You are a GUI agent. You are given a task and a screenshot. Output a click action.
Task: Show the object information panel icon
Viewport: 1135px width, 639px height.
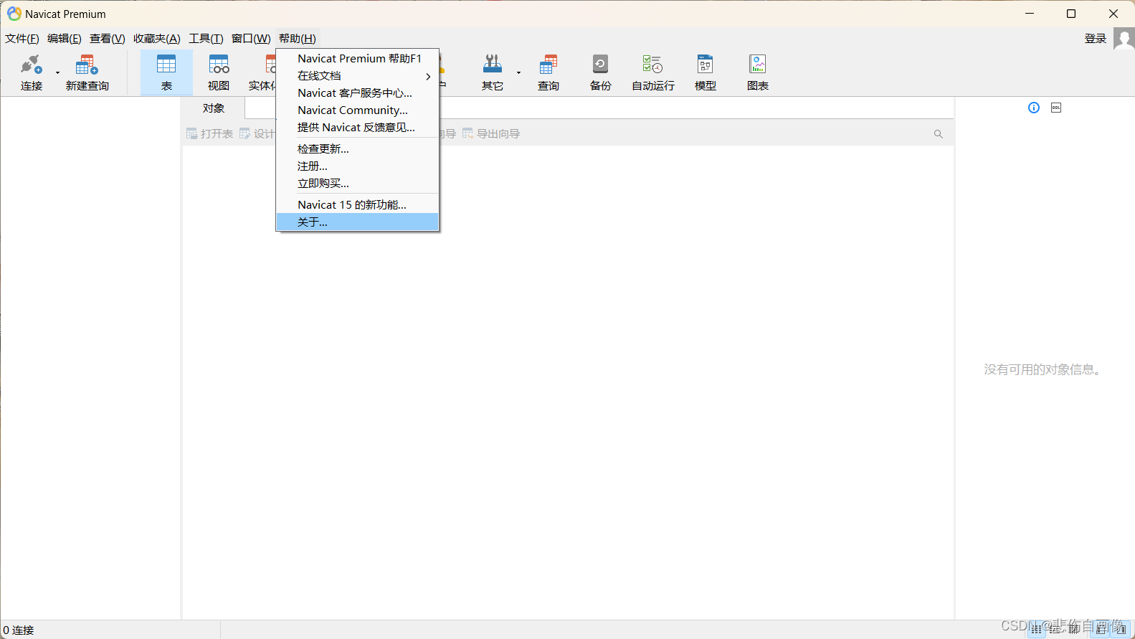pyautogui.click(x=1034, y=108)
